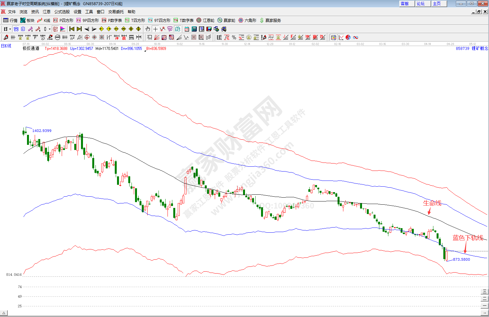
Task: Toggle the line chart axes button
Action: (x=341, y=37)
